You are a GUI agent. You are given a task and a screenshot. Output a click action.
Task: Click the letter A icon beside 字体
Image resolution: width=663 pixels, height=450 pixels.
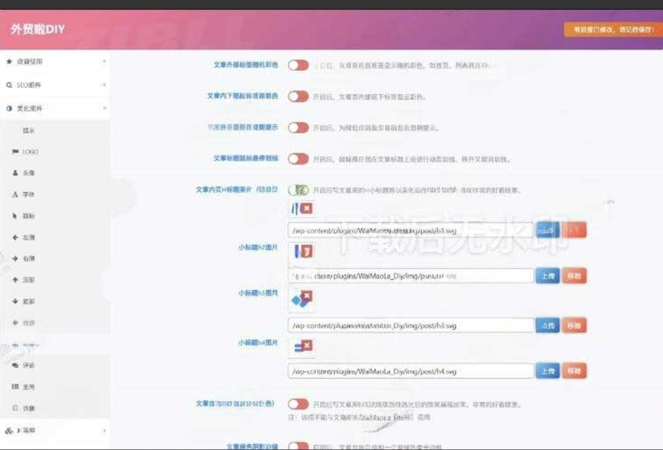[x=15, y=194]
